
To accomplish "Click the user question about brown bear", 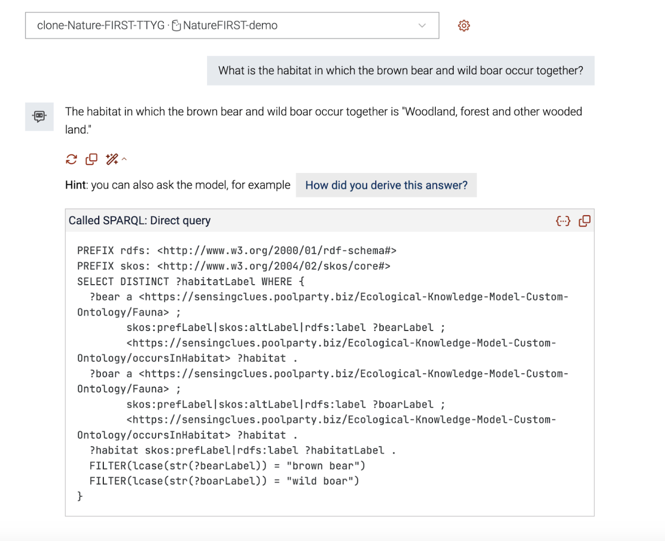I will click(401, 71).
